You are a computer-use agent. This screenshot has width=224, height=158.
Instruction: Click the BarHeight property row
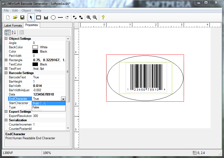37,82
